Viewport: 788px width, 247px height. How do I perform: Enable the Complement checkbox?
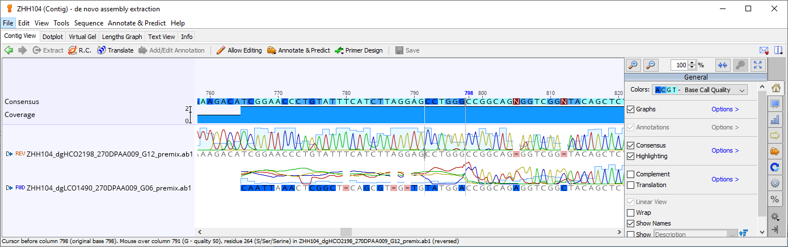point(630,174)
